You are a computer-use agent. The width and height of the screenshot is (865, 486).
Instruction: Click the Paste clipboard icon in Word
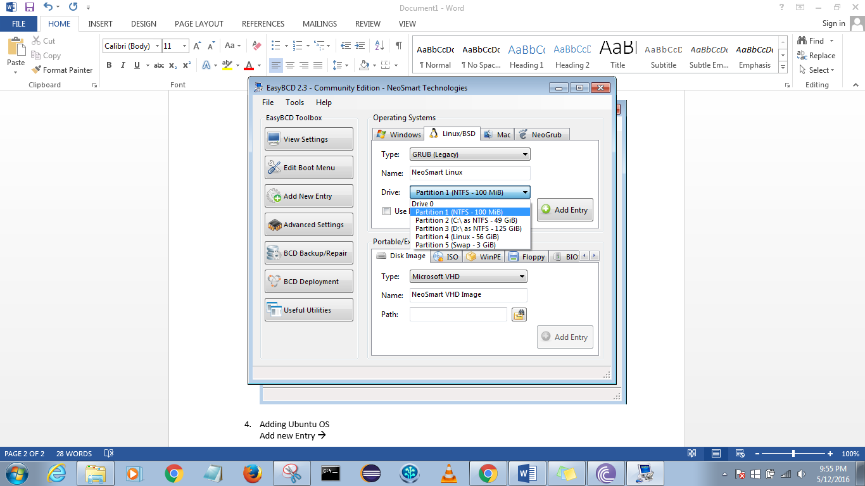click(15, 47)
